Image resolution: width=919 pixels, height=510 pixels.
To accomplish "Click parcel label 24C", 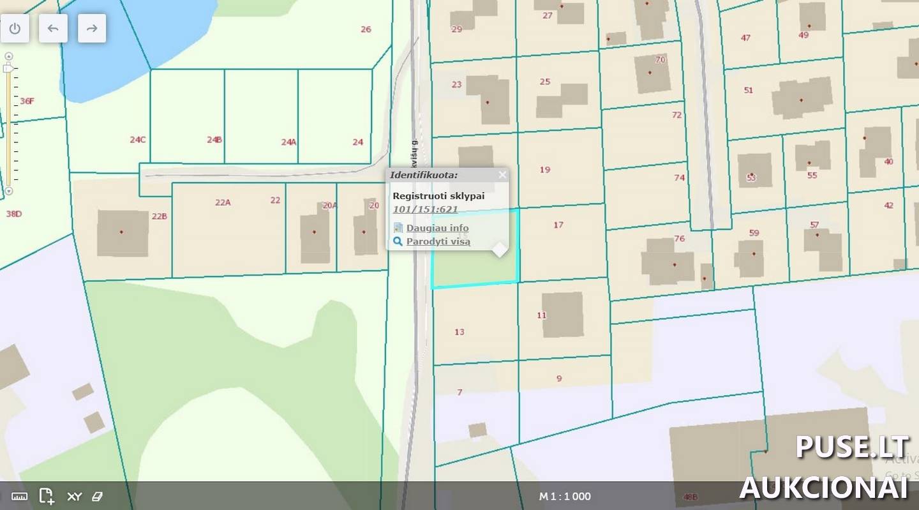I will [x=137, y=139].
